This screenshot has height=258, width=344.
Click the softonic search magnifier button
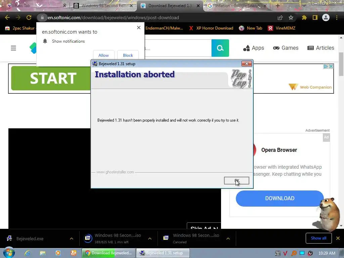(220, 48)
